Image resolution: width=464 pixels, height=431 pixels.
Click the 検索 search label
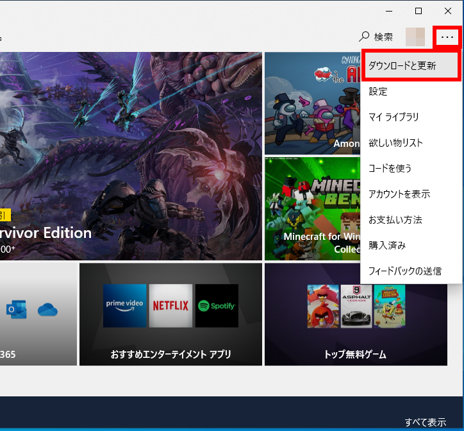(x=383, y=37)
